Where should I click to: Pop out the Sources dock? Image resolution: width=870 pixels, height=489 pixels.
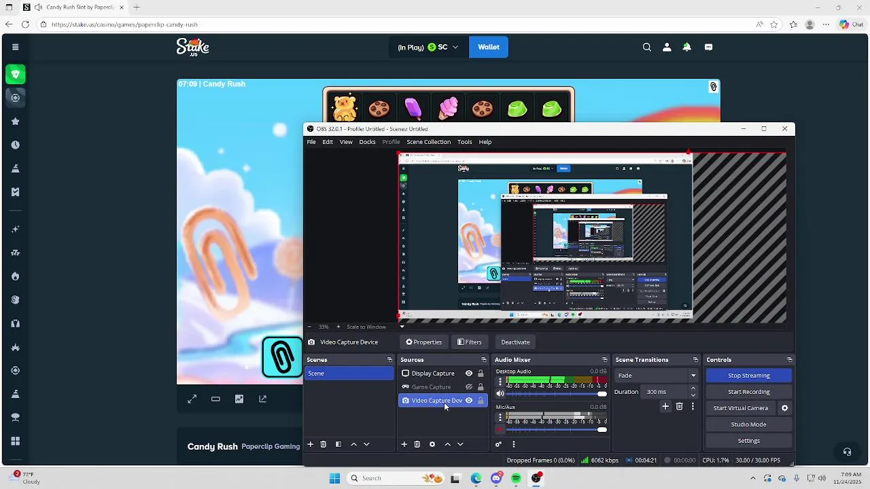tap(484, 360)
